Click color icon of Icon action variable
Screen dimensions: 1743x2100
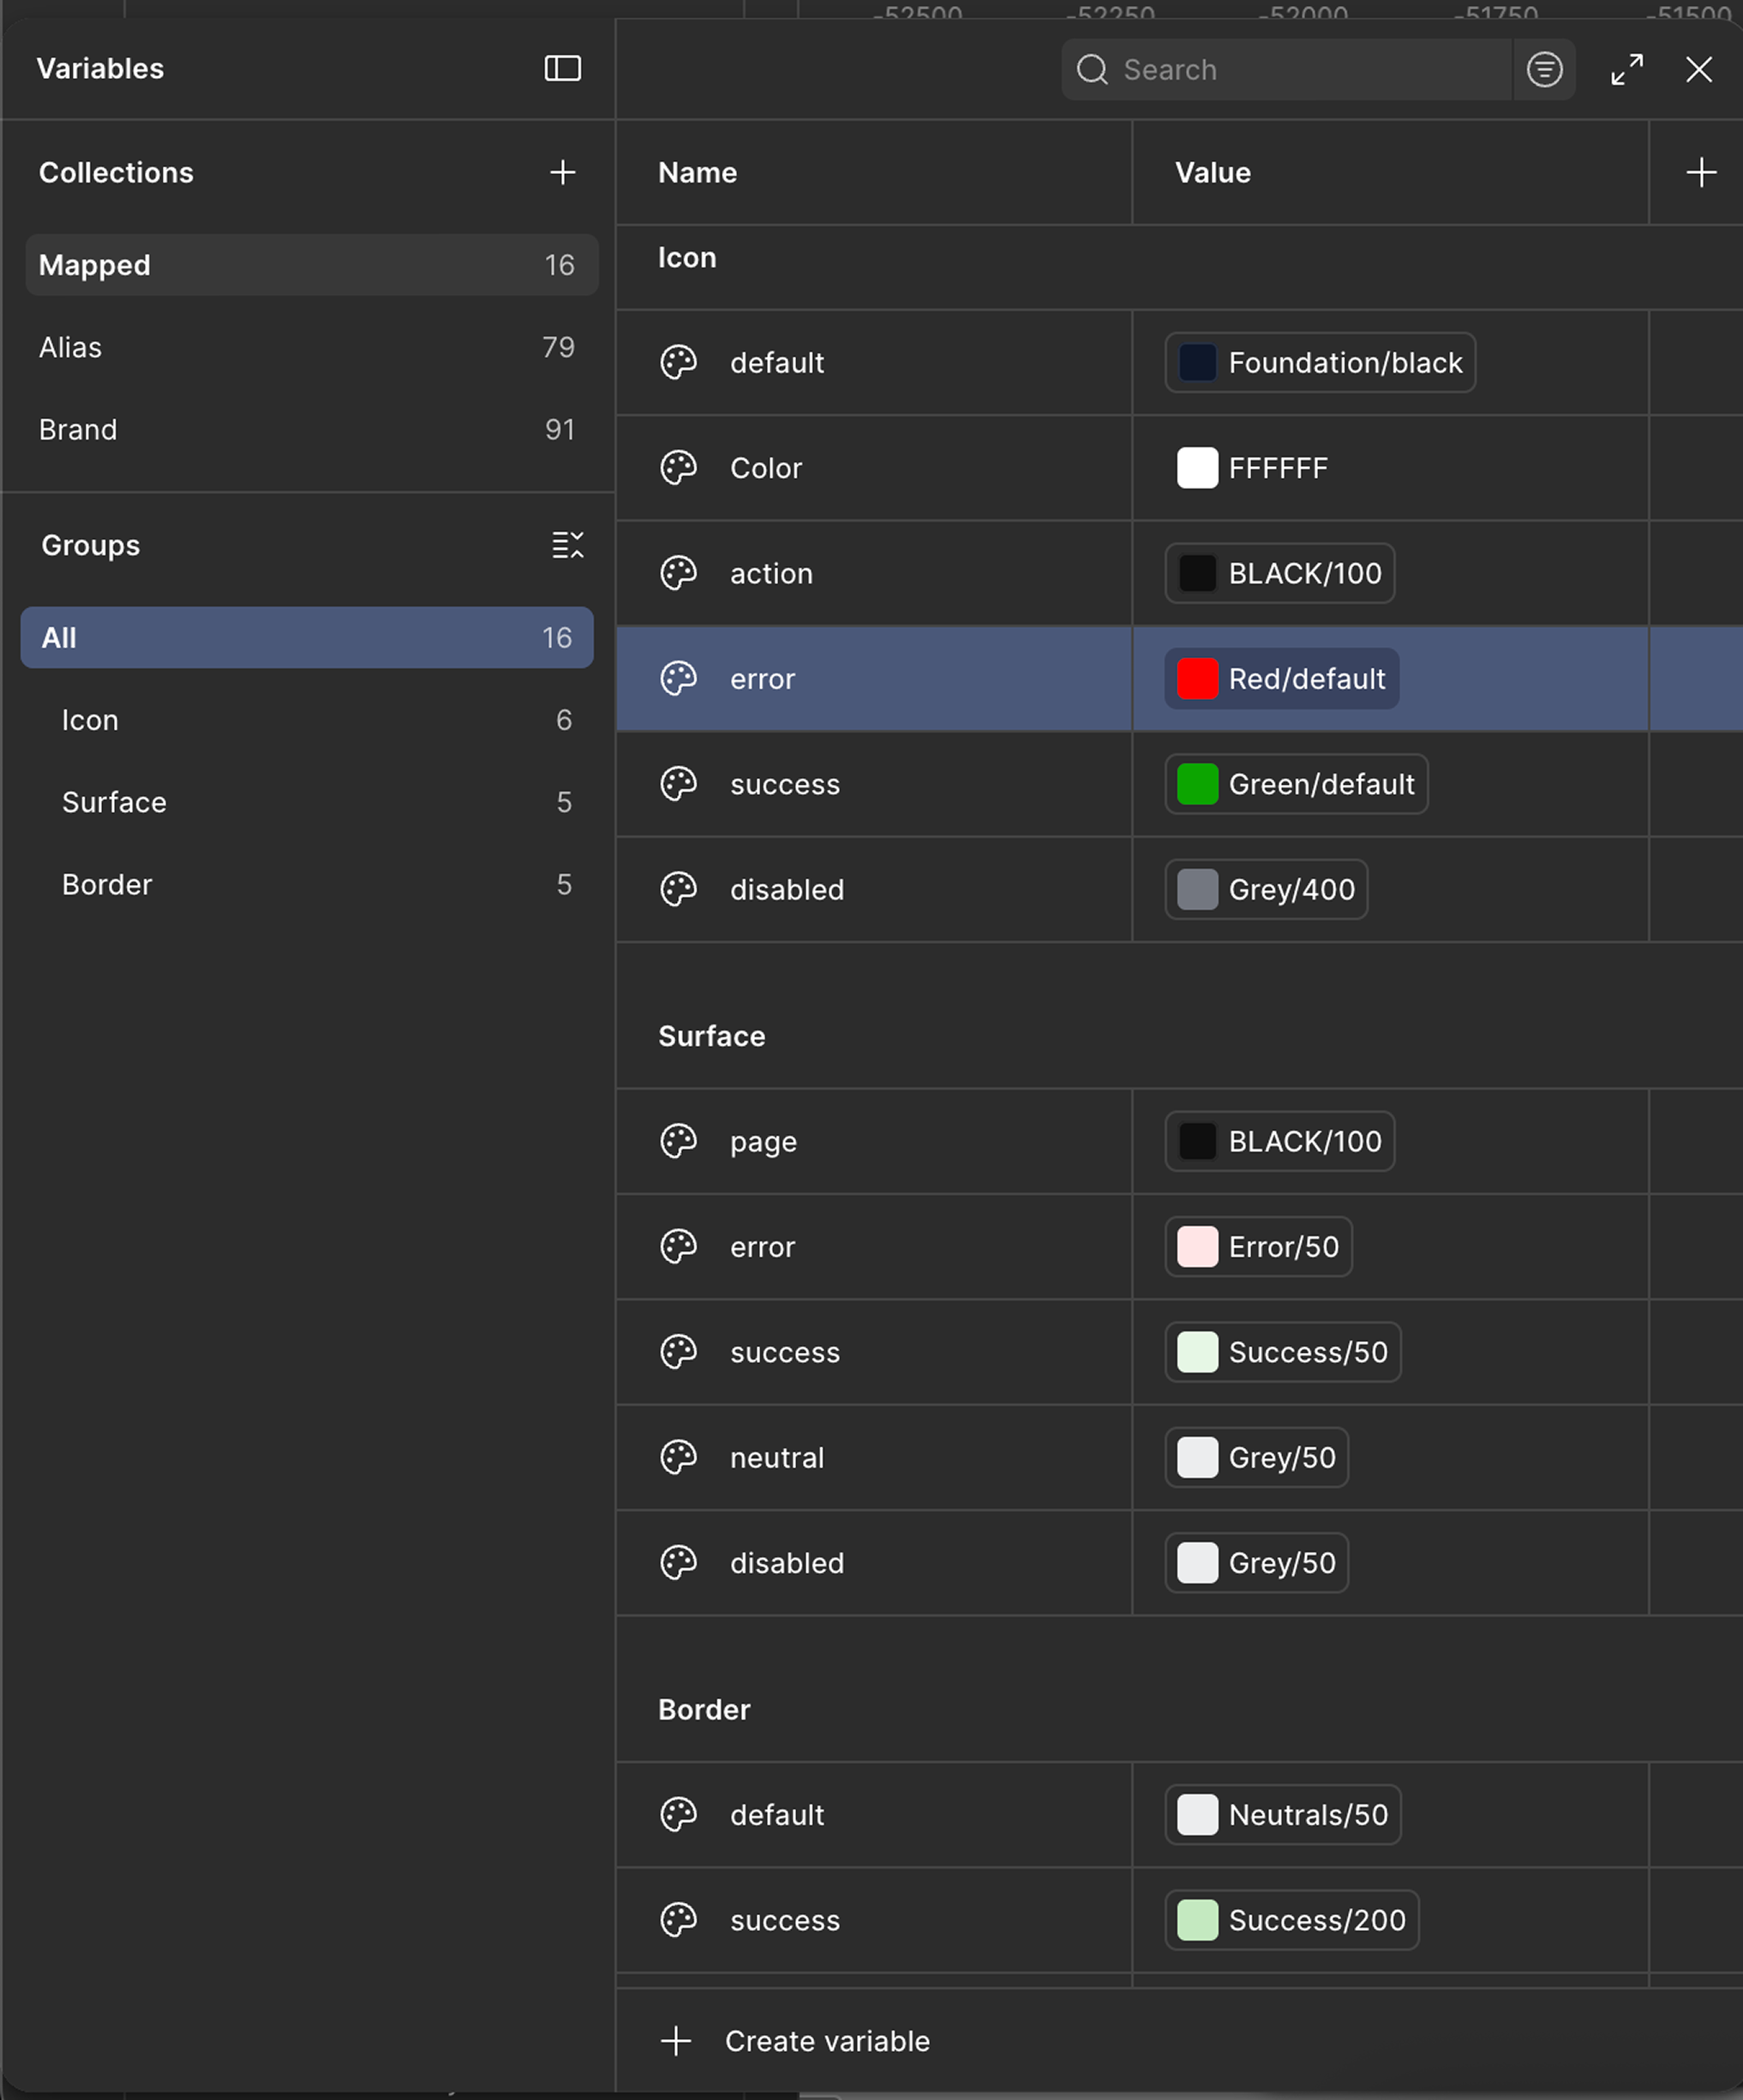pyautogui.click(x=678, y=573)
